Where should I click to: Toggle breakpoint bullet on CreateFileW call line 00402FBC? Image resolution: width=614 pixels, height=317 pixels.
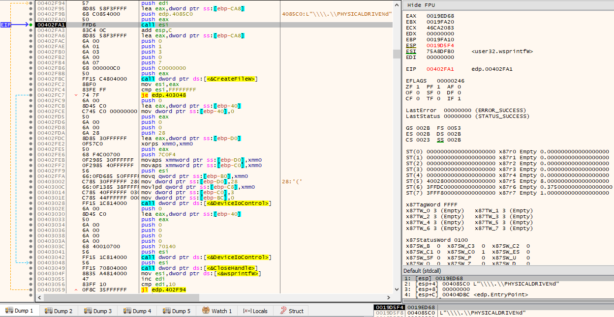tap(31, 79)
